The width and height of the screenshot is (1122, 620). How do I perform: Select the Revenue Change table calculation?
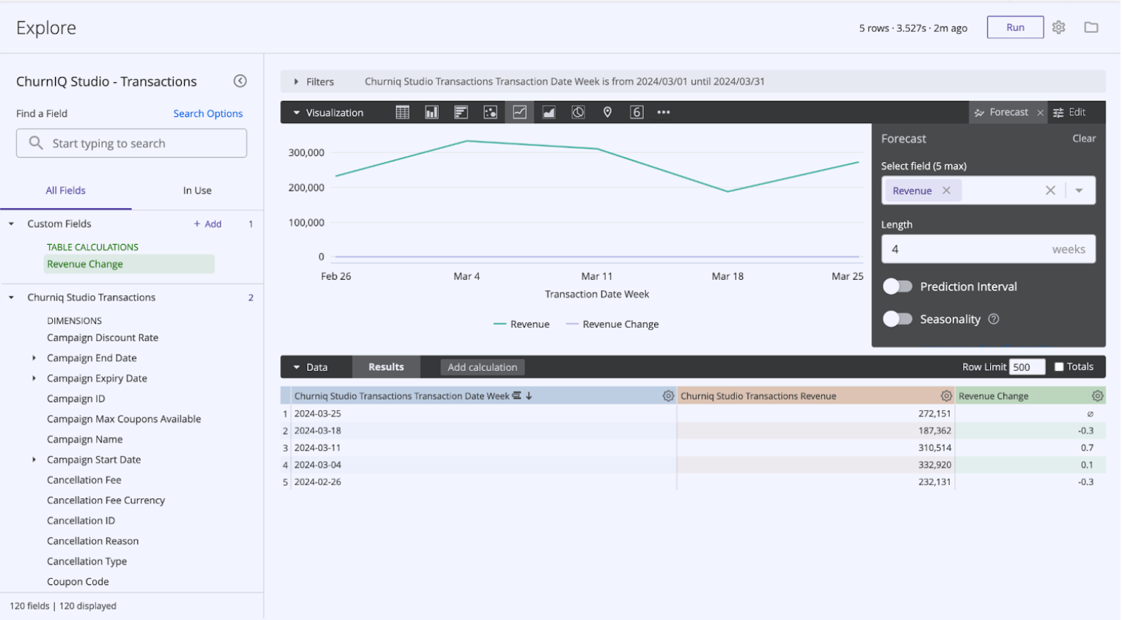click(129, 264)
